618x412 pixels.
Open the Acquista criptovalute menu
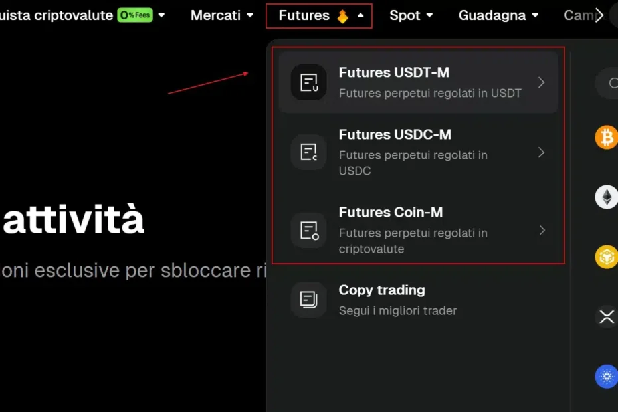[56, 15]
